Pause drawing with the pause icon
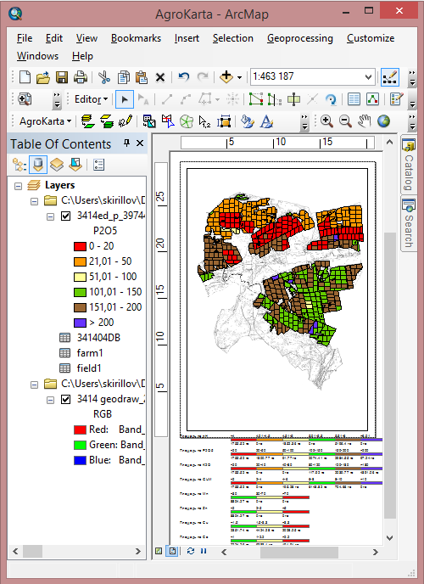The image size is (424, 584). tap(204, 551)
